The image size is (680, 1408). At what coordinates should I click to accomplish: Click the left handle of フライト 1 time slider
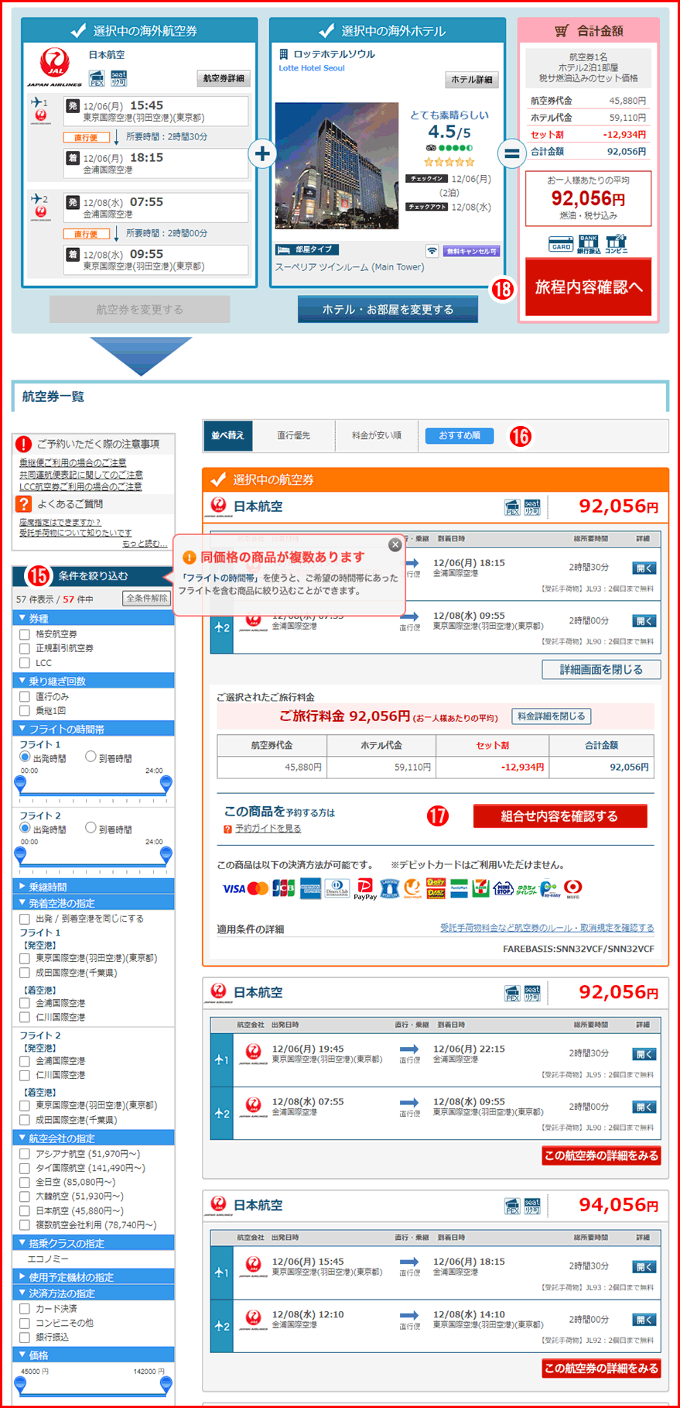click(21, 785)
